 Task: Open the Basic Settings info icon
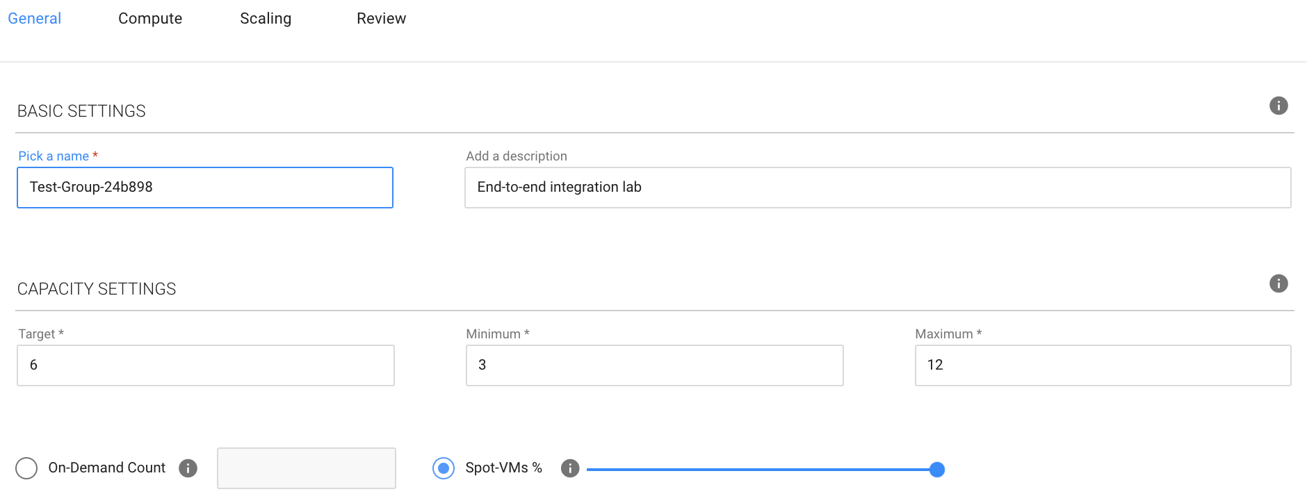point(1278,106)
